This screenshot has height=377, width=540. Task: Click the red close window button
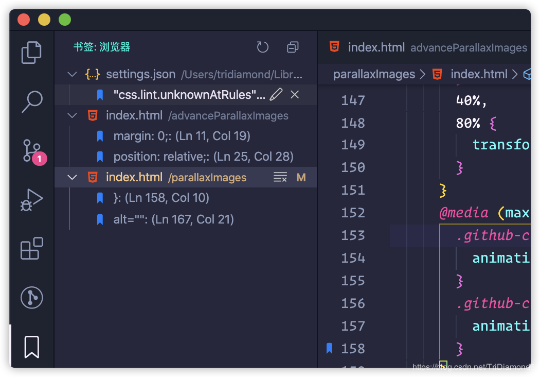pyautogui.click(x=24, y=20)
